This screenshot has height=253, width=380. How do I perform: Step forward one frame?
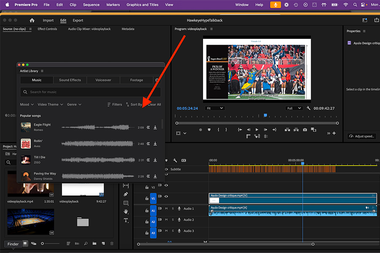(266, 130)
